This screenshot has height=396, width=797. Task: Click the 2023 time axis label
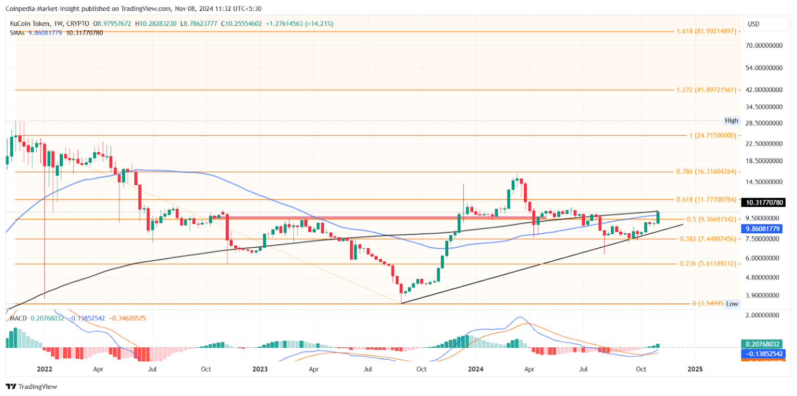pos(260,369)
